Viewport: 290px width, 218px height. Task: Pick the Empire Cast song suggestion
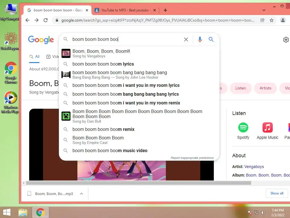(x=139, y=140)
